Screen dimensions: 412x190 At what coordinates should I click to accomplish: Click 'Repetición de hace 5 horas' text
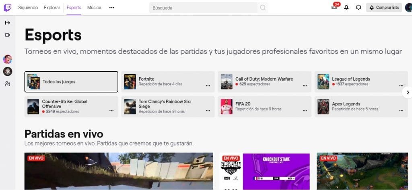coord(355,109)
